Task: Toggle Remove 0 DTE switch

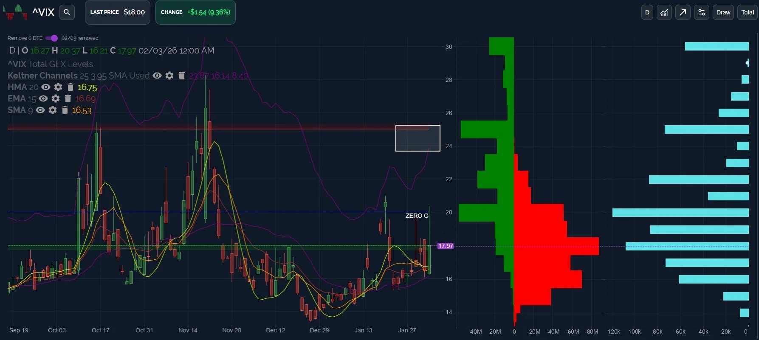Action: point(52,38)
